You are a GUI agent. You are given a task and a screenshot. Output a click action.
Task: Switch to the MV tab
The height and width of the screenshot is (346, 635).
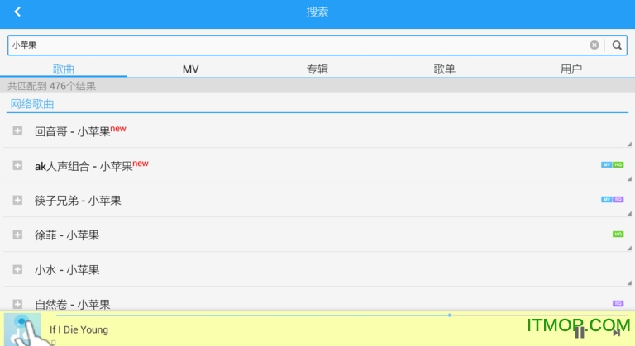(x=190, y=69)
